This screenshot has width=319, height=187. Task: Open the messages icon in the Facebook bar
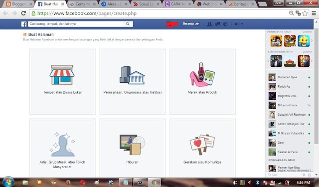218,24
